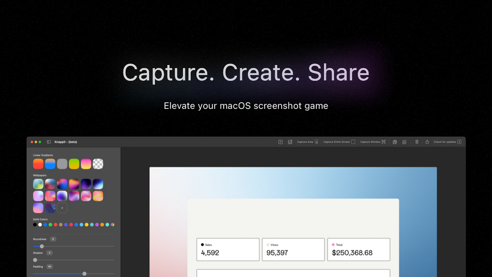
Task: Pick the white solid color dot
Action: tap(40, 225)
